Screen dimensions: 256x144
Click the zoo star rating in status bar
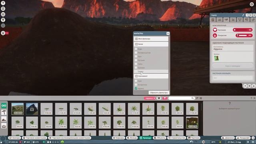[53, 142]
